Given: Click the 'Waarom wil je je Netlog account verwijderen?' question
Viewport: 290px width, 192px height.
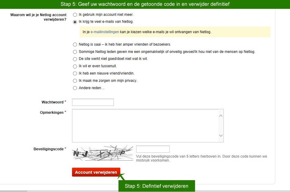Looking at the screenshot, I should click(x=38, y=17).
